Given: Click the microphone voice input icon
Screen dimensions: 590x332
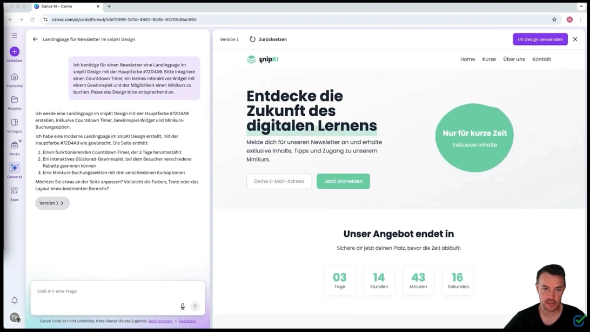Looking at the screenshot, I should click(x=183, y=307).
